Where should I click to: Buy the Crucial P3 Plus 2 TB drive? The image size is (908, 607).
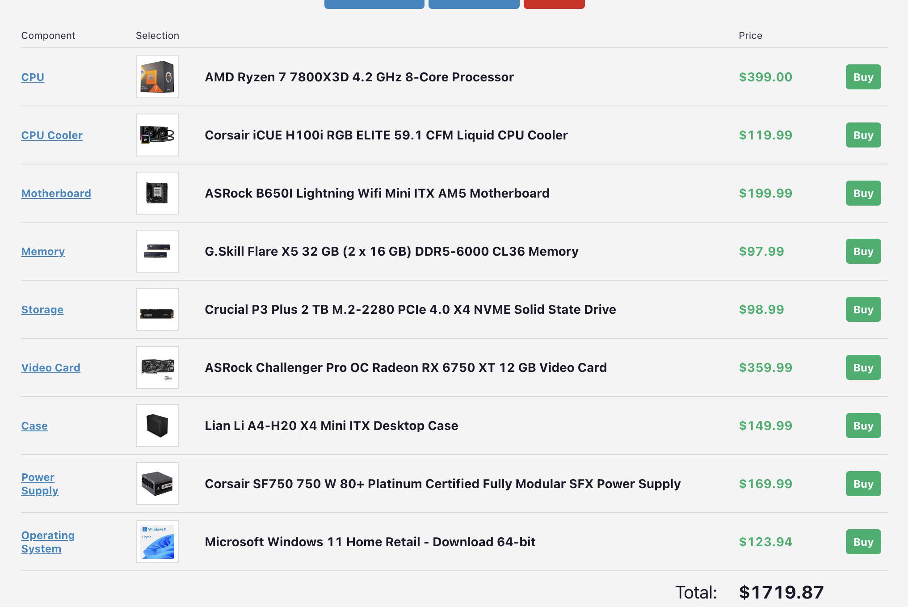tap(863, 309)
